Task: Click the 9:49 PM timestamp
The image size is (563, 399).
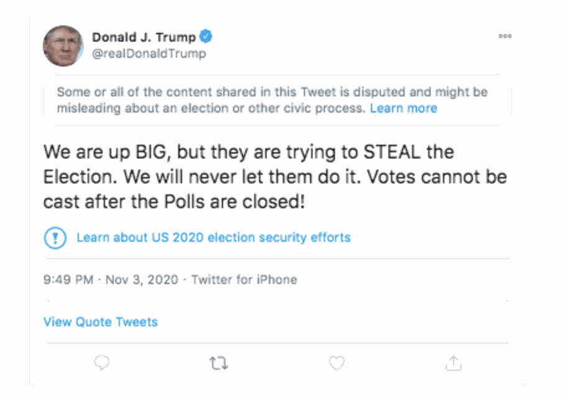Action: pyautogui.click(x=68, y=279)
